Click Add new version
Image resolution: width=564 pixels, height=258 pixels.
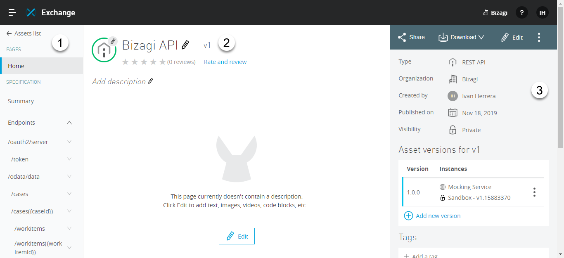[x=432, y=216]
